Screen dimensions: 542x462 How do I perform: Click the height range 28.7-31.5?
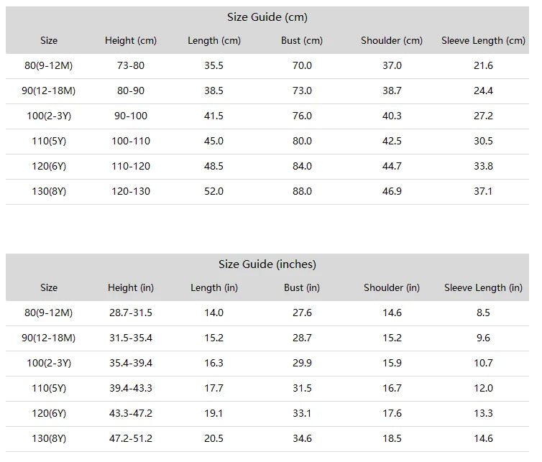tap(131, 313)
